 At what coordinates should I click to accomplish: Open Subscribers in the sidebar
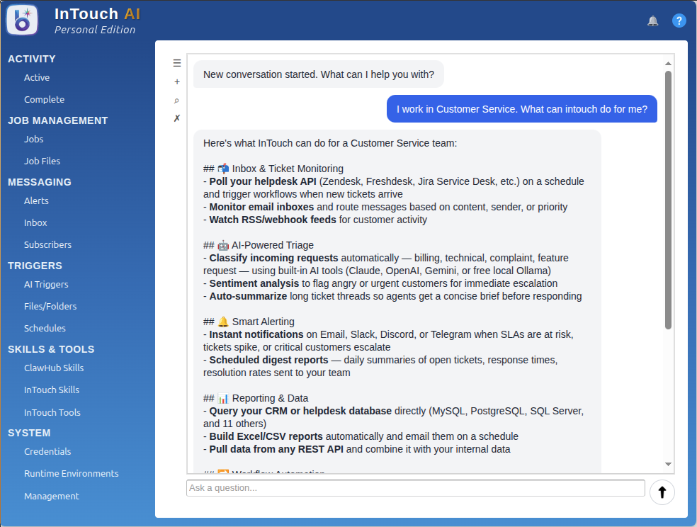point(47,244)
